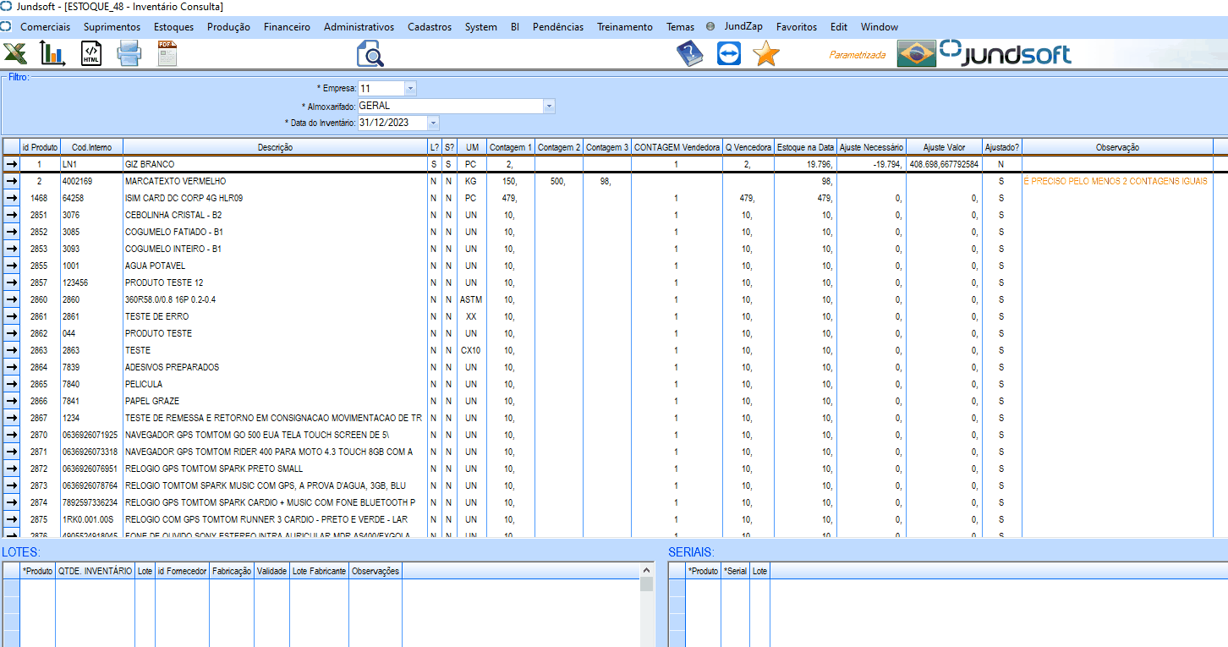Click row arrow for PAPEL GRAZE

[12, 401]
